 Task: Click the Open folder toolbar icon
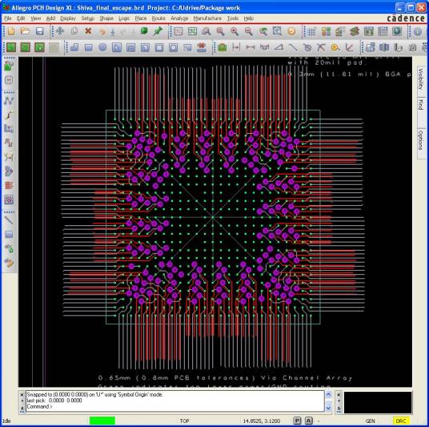pyautogui.click(x=25, y=31)
